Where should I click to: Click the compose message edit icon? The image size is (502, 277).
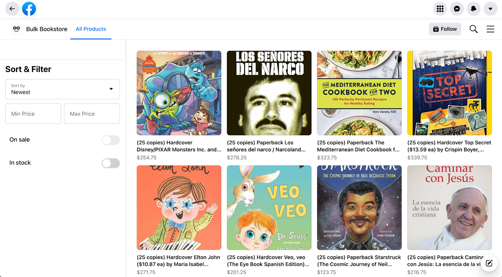click(x=489, y=263)
